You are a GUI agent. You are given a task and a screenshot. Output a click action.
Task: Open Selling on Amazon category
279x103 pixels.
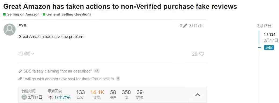point(23,14)
